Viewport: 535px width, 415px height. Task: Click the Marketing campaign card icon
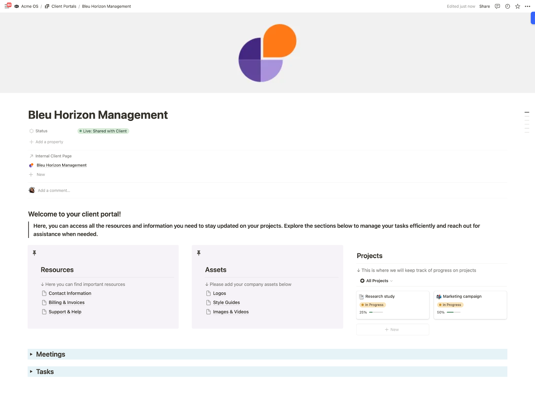click(x=439, y=297)
